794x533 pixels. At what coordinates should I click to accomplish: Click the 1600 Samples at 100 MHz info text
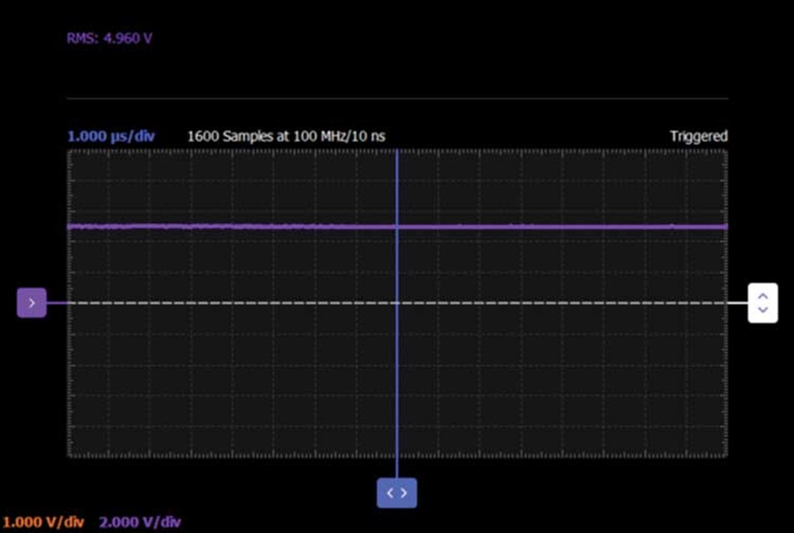(286, 137)
